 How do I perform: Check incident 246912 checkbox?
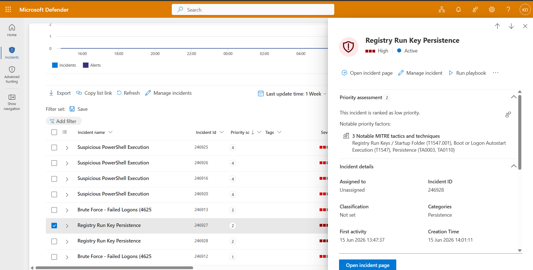[x=54, y=257]
